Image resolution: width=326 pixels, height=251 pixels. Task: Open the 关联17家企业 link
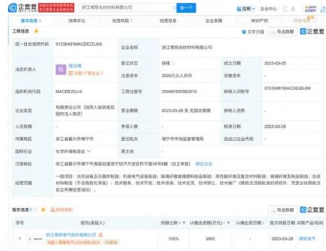(85, 73)
